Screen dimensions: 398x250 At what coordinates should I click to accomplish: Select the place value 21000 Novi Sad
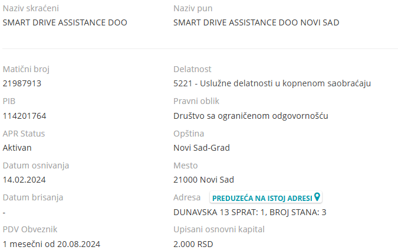pos(203,180)
